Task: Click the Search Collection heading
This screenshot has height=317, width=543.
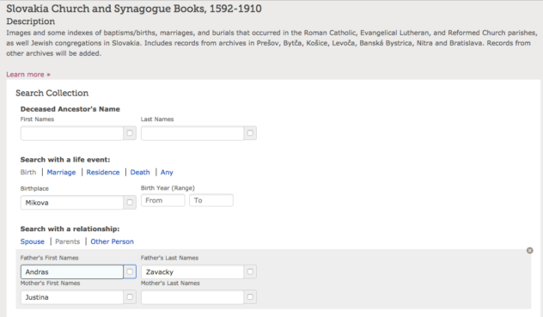Action: (52, 93)
